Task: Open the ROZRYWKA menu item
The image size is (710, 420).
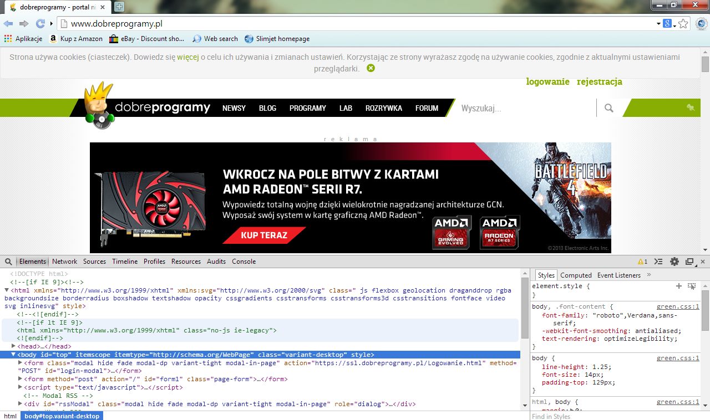Action: coord(384,108)
